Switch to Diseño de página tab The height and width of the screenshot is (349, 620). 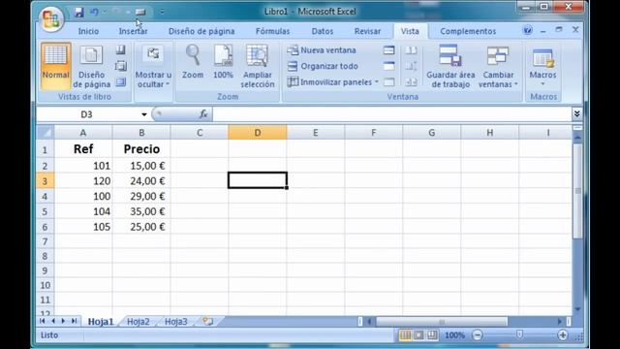point(201,31)
